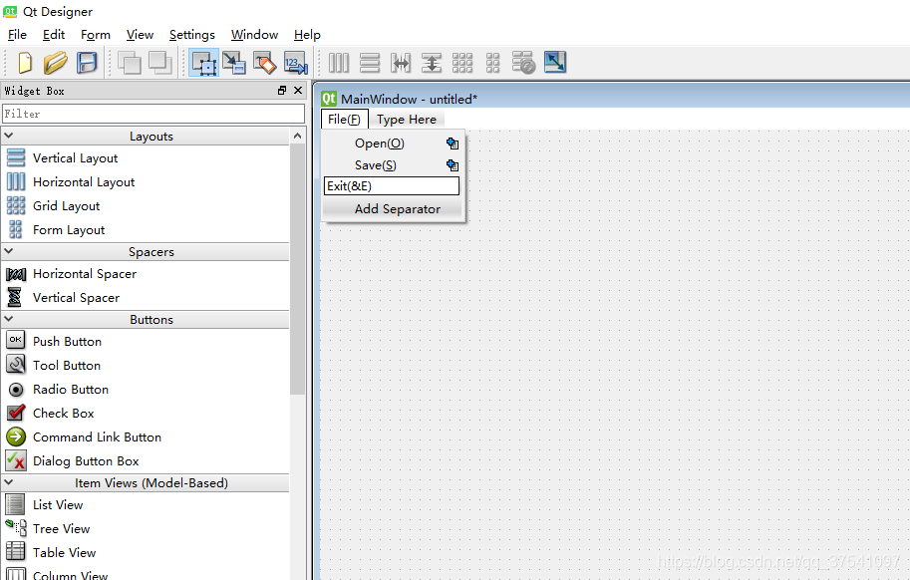Click the Widget Box Filter field
Image resolution: width=910 pixels, height=580 pixels.
[x=153, y=114]
